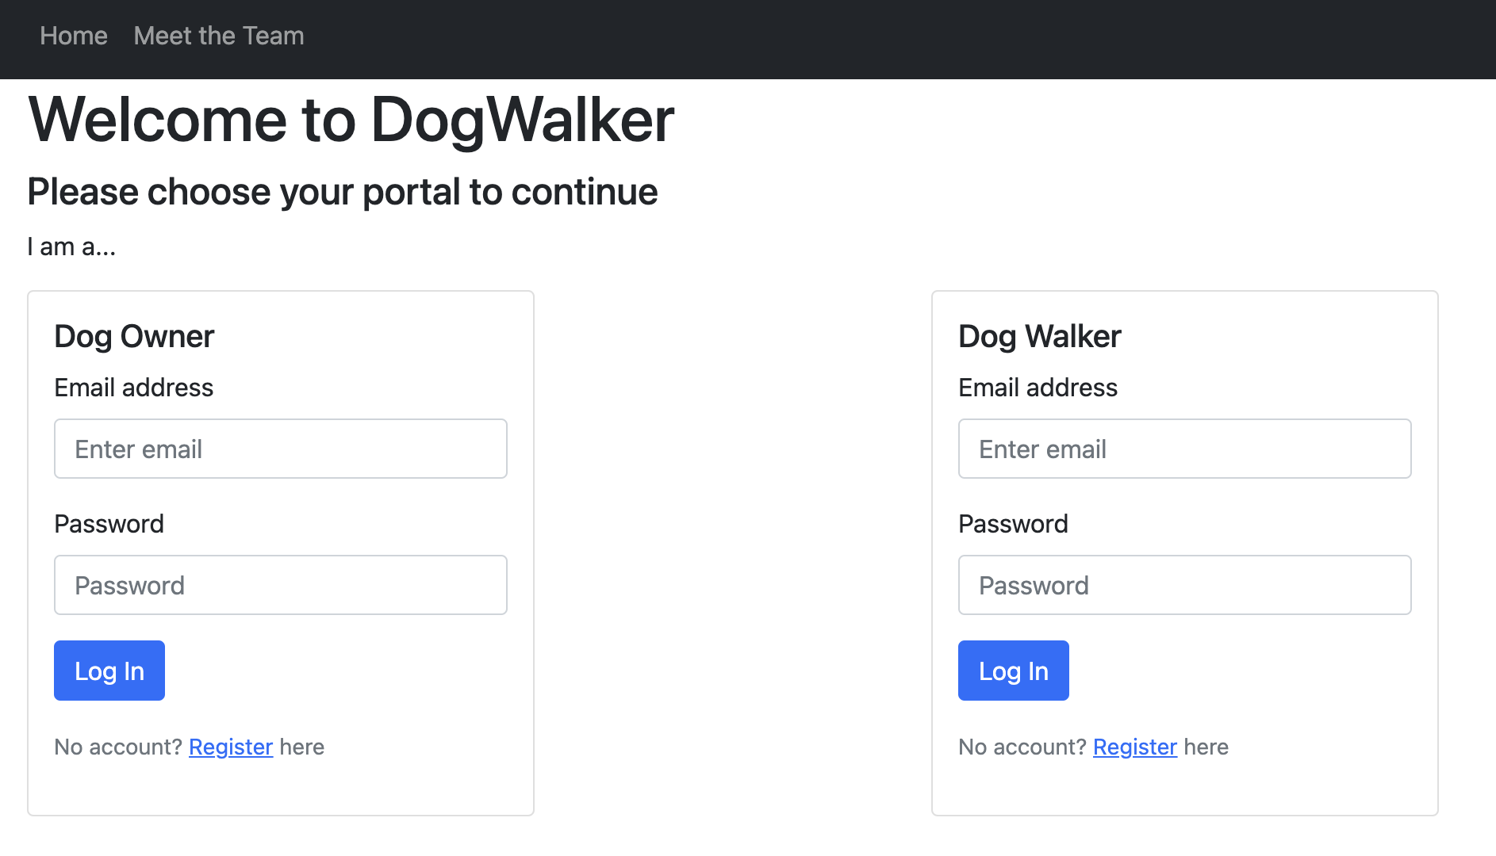
Task: Go to Meet the Team page
Action: coord(219,36)
